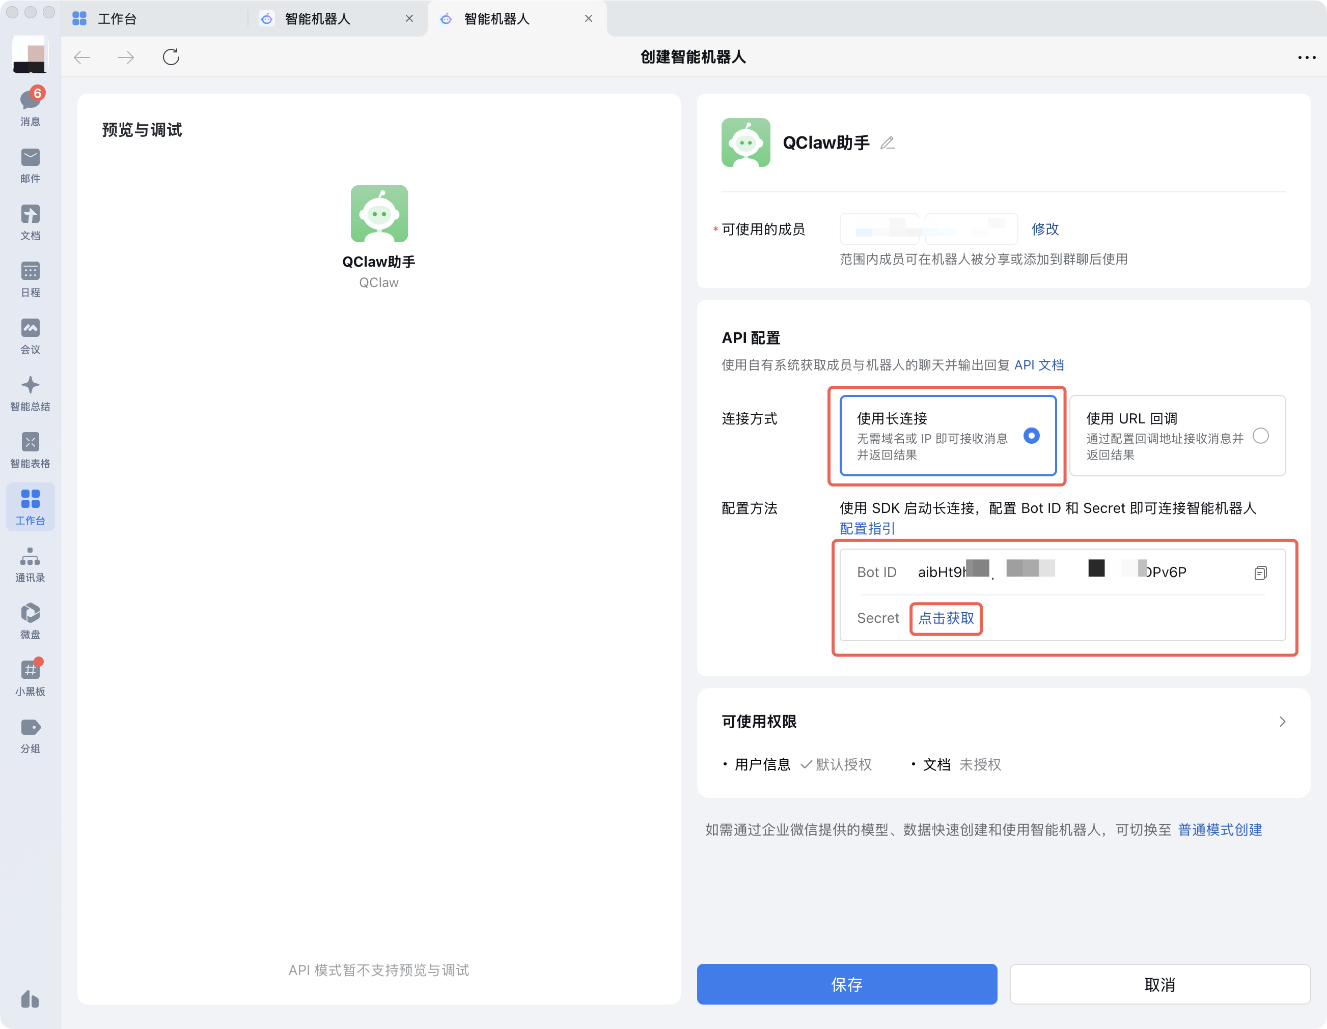Switch to the first 智能机器人 tab
The height and width of the screenshot is (1029, 1327).
[x=317, y=19]
